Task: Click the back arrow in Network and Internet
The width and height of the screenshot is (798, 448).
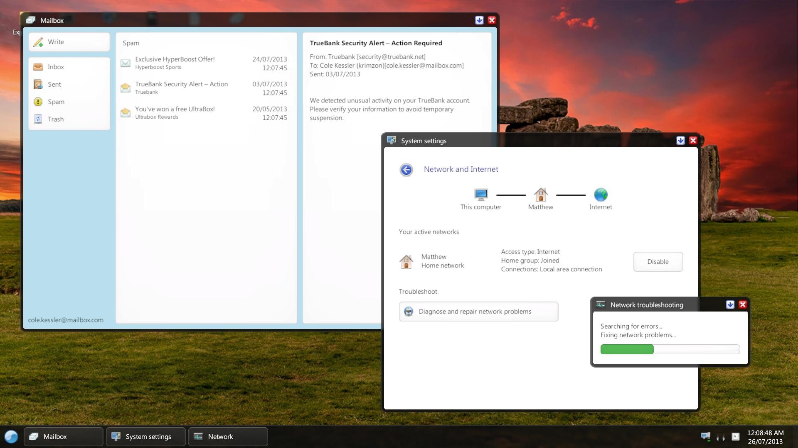Action: click(406, 170)
